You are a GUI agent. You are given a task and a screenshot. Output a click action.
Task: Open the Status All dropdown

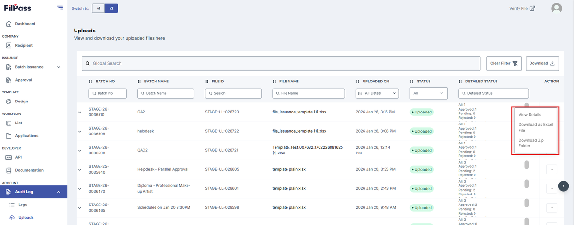point(429,93)
